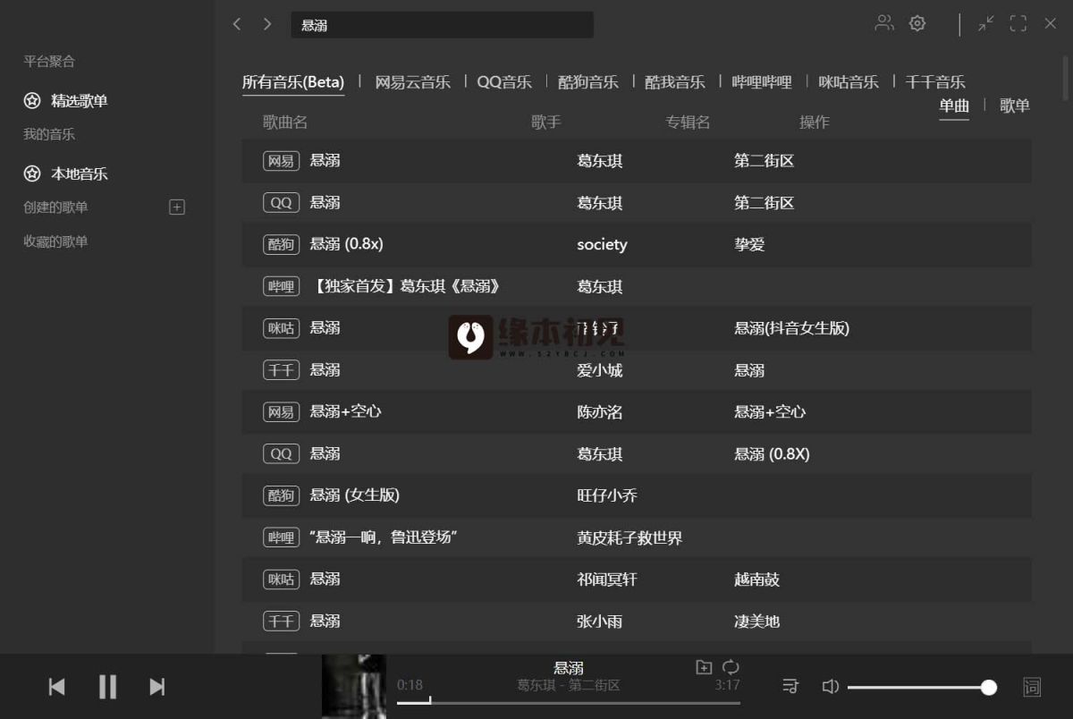1073x719 pixels.
Task: Toggle the loop playback mode icon
Action: (731, 667)
